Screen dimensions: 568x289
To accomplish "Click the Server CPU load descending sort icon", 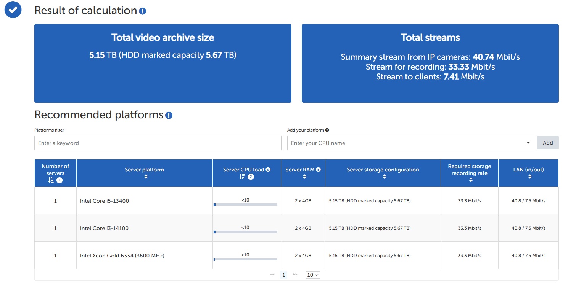I will (242, 176).
